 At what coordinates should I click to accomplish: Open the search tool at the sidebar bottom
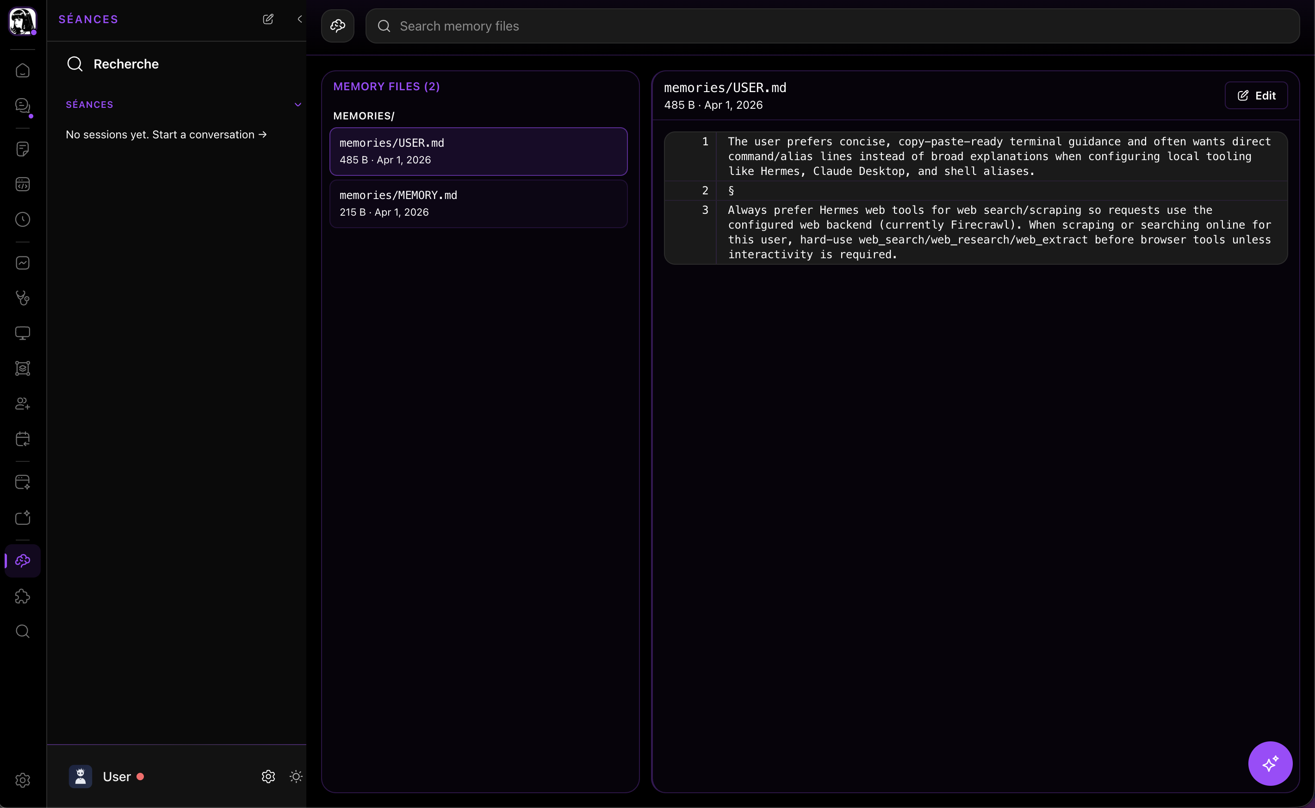[23, 631]
